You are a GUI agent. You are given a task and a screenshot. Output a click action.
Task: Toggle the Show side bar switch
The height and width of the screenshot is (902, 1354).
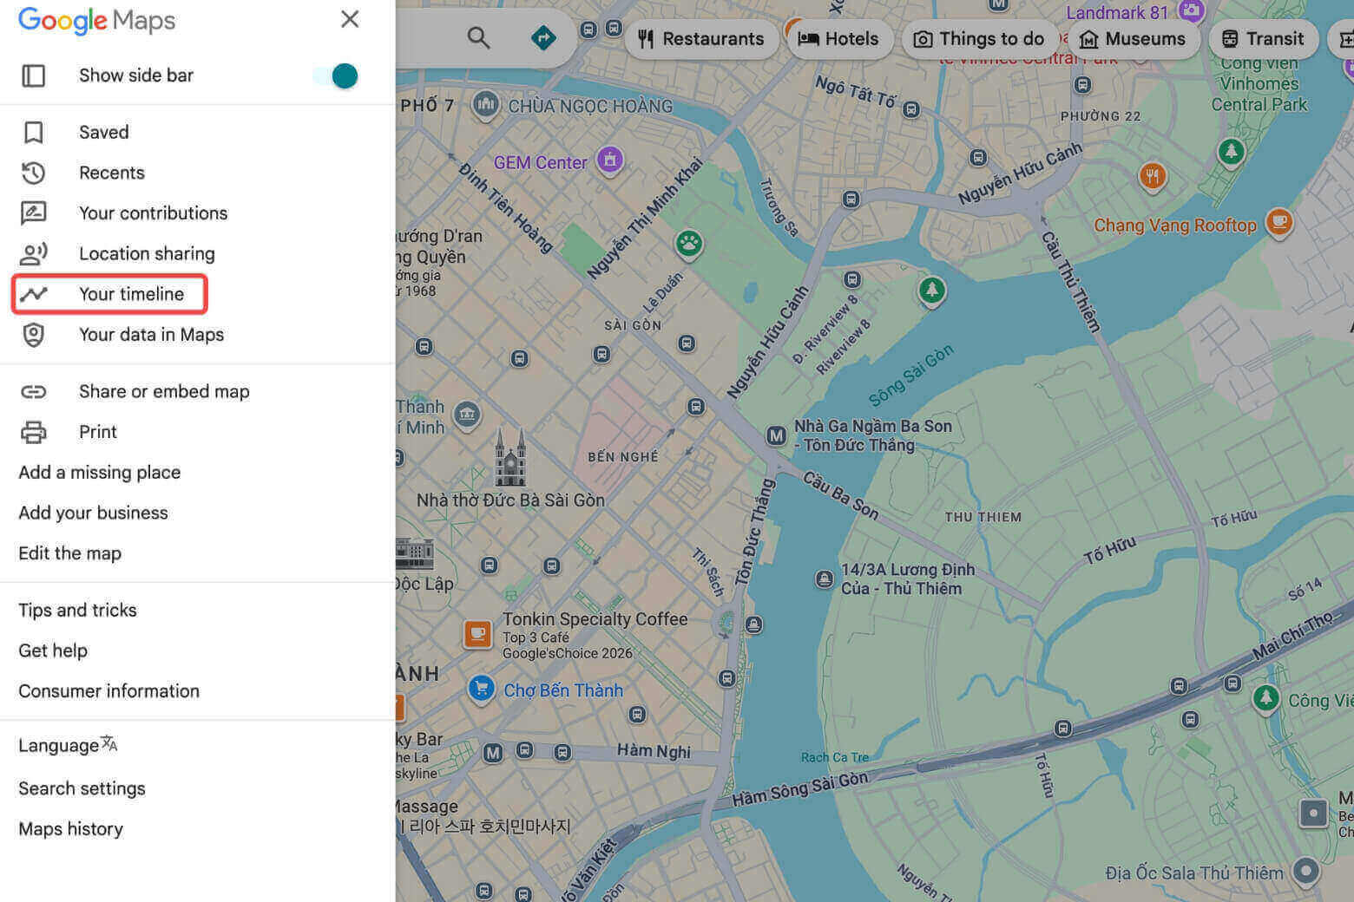(337, 75)
